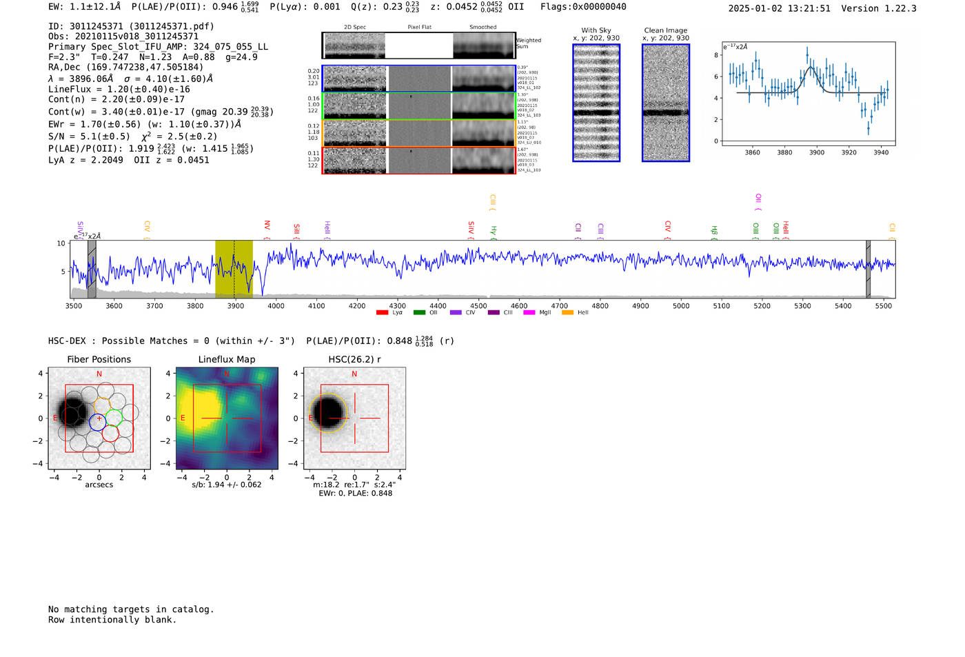
Task: Click the EWr: 0, PLAE: 0.848 caption
Action: (x=356, y=494)
